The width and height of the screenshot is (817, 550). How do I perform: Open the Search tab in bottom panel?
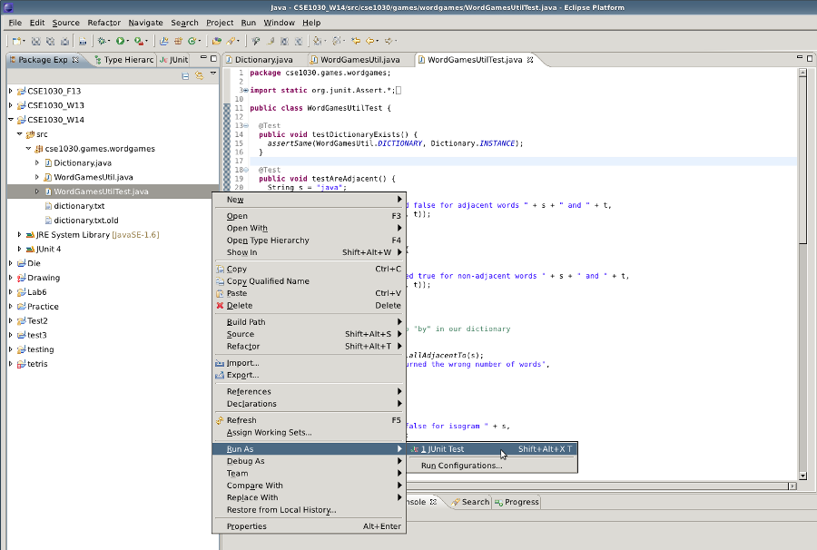tap(470, 502)
